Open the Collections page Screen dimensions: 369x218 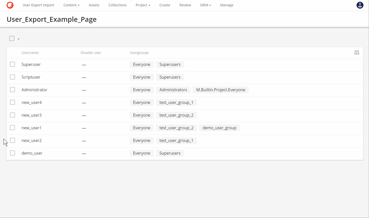[x=117, y=5]
